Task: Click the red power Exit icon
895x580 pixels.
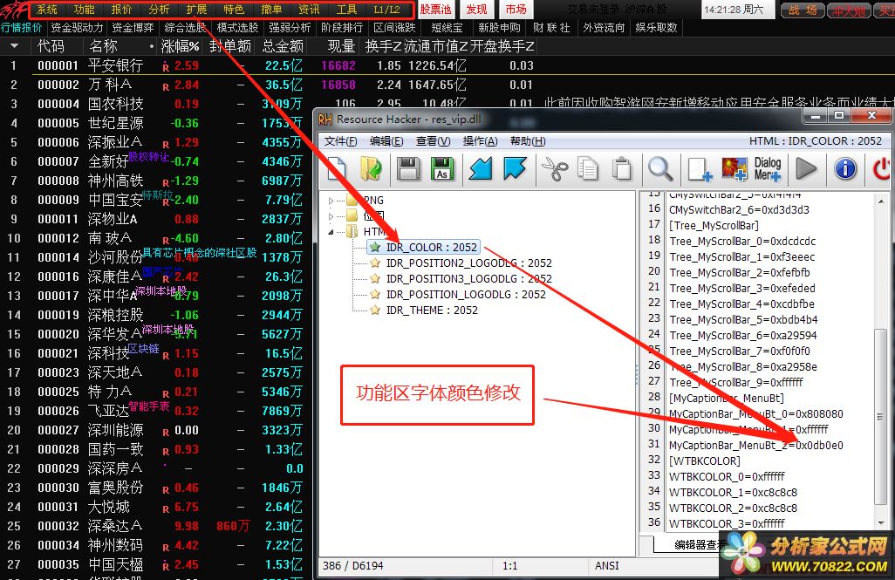Action: (882, 169)
